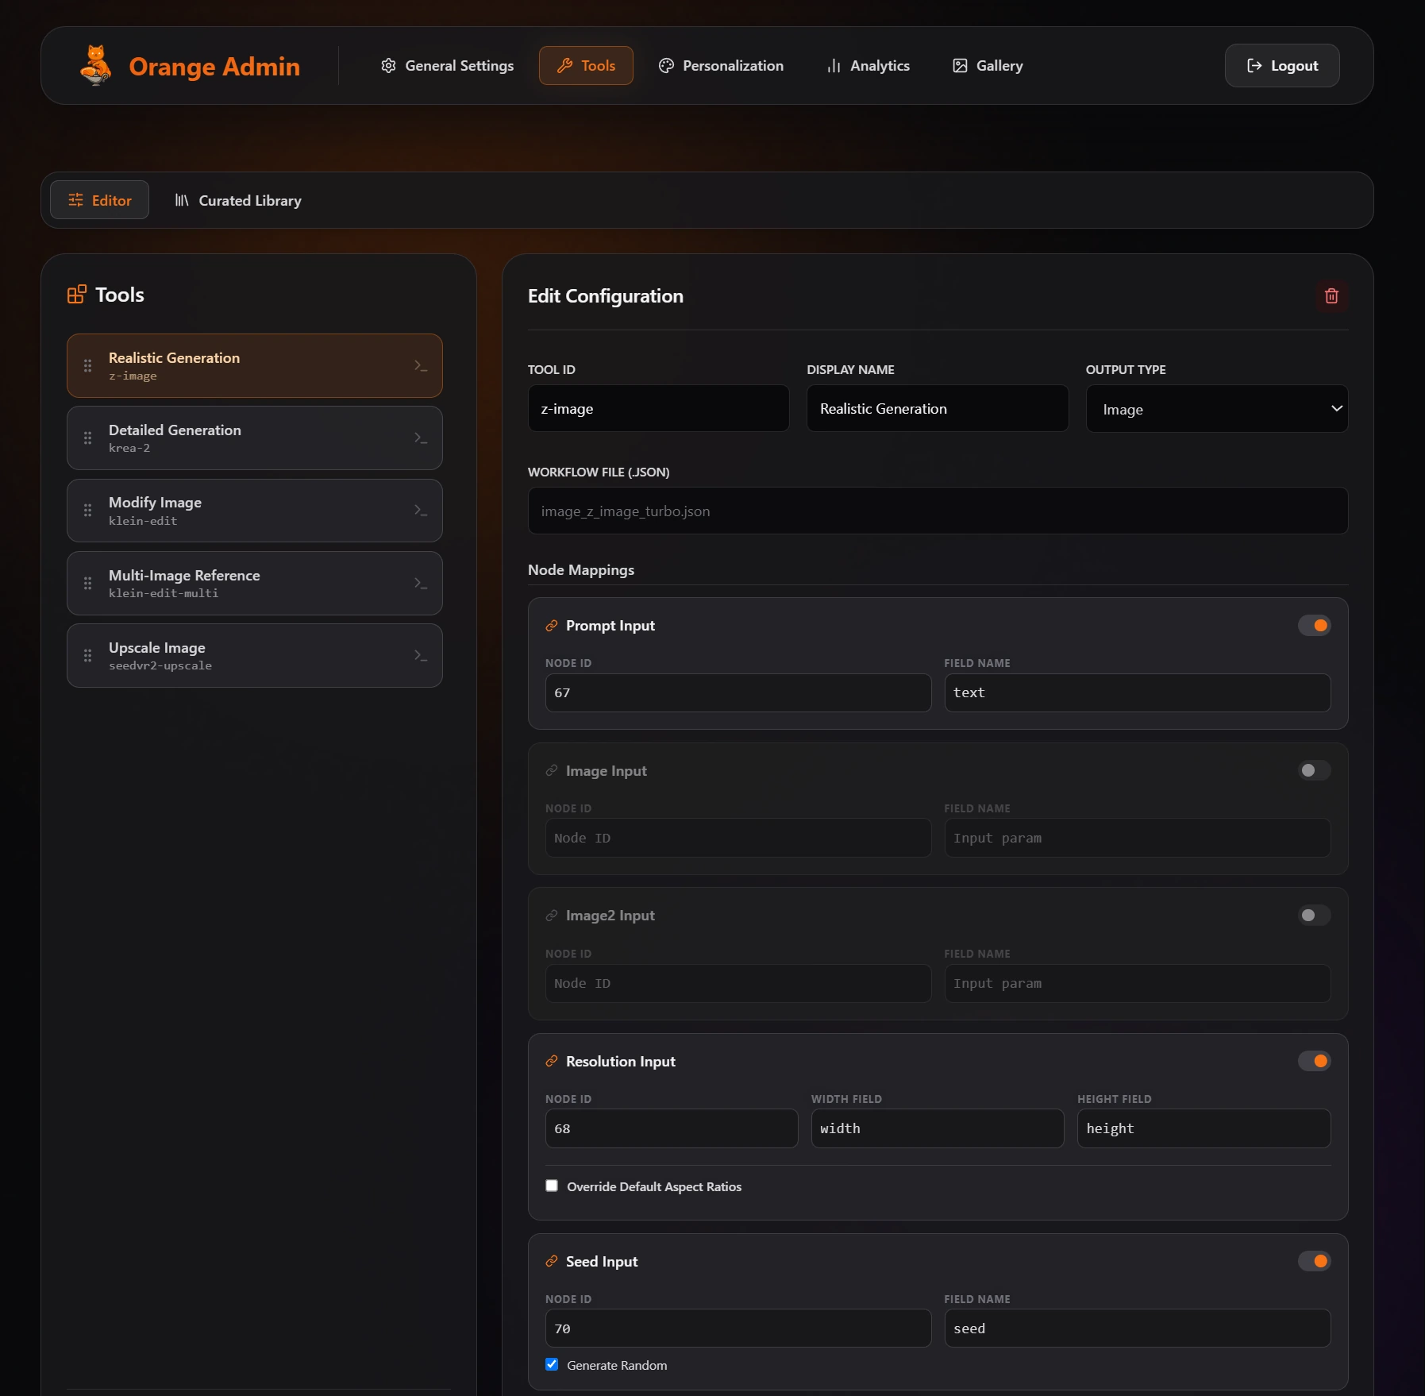This screenshot has height=1396, width=1425.
Task: Disable the Prompt Input toggle
Action: [x=1314, y=626]
